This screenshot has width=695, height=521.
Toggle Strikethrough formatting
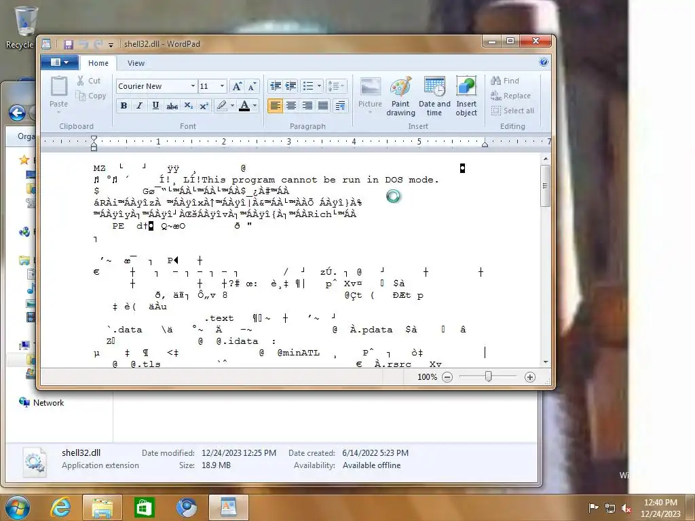[x=172, y=105]
